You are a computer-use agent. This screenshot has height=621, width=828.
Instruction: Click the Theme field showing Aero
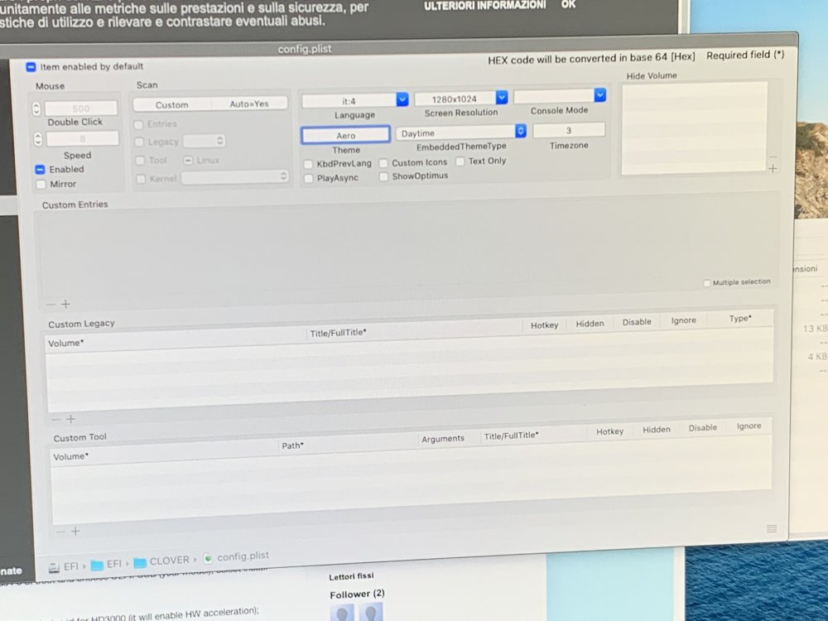(346, 135)
